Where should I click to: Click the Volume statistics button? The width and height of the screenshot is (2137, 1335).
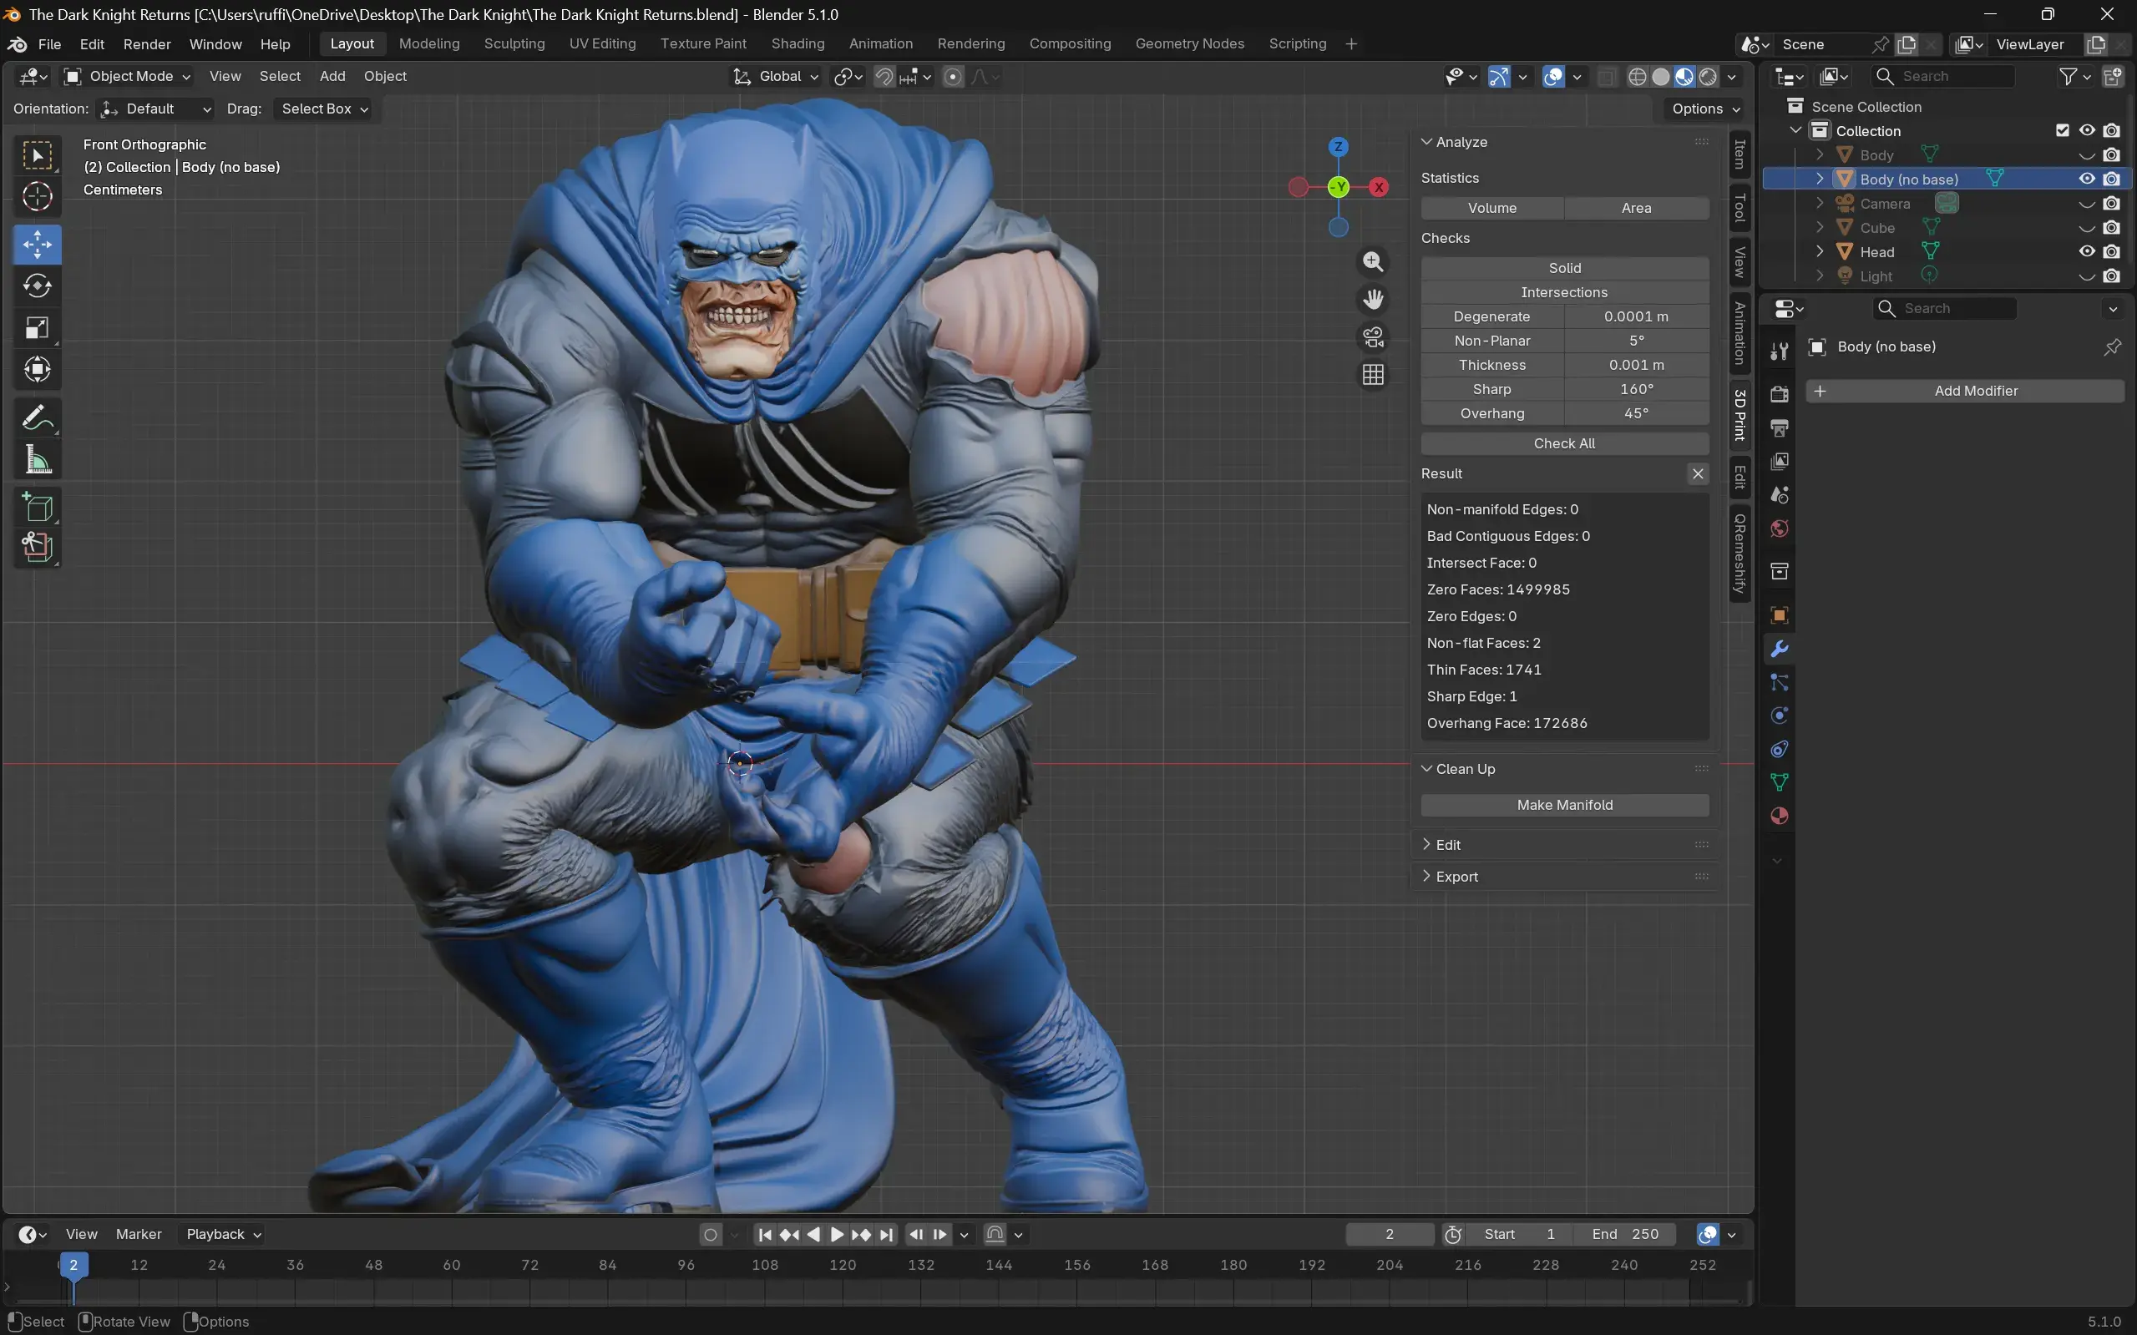coord(1491,209)
